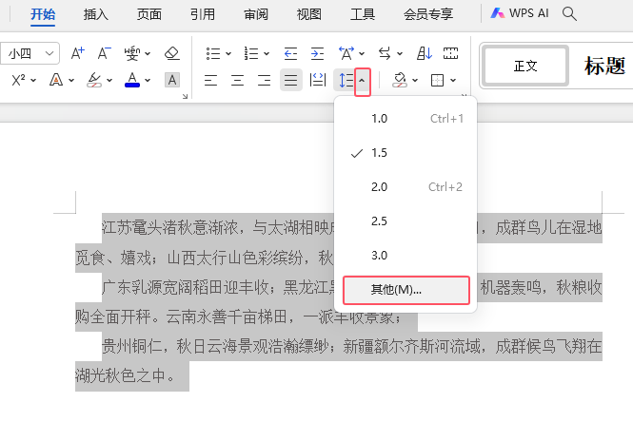Toggle justified alignment

[290, 80]
